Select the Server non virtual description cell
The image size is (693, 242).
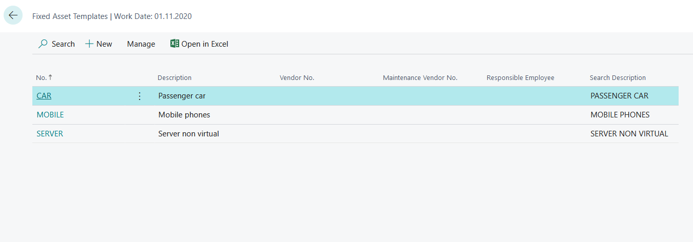tap(189, 134)
